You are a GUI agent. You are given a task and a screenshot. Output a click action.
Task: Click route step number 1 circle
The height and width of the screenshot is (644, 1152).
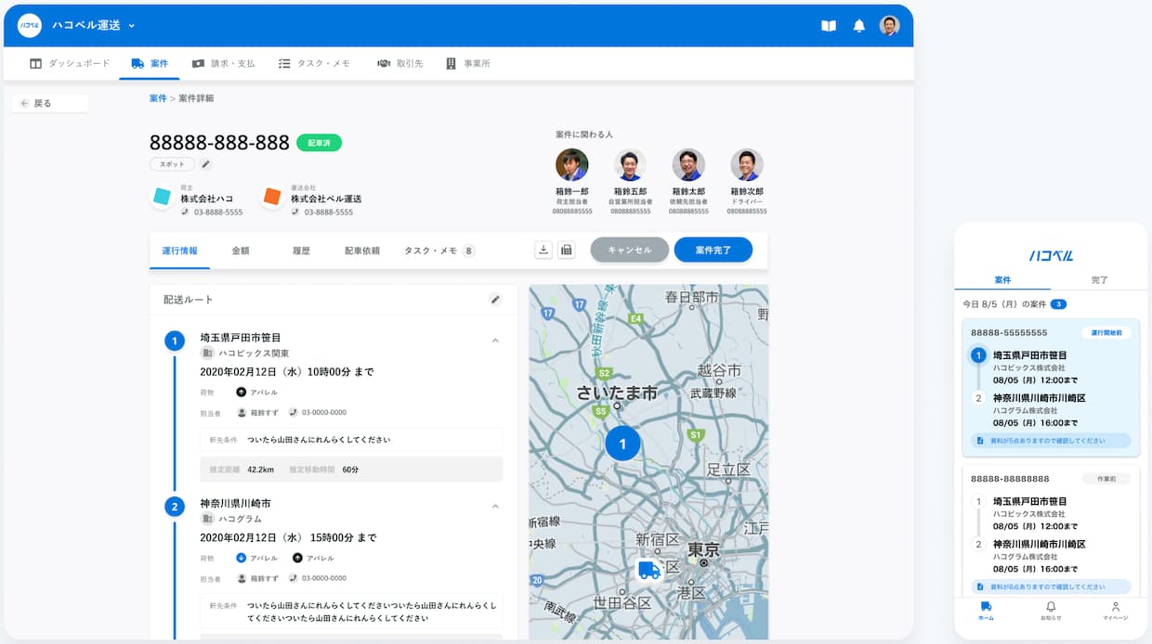click(175, 341)
